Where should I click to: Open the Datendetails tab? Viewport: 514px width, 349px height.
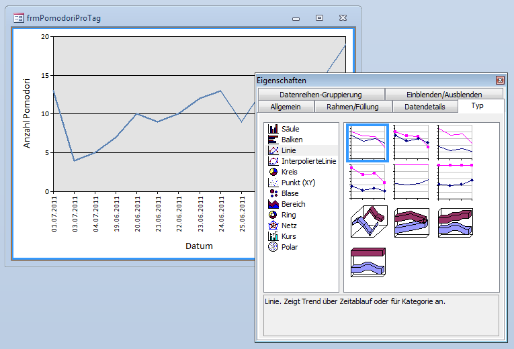click(424, 107)
